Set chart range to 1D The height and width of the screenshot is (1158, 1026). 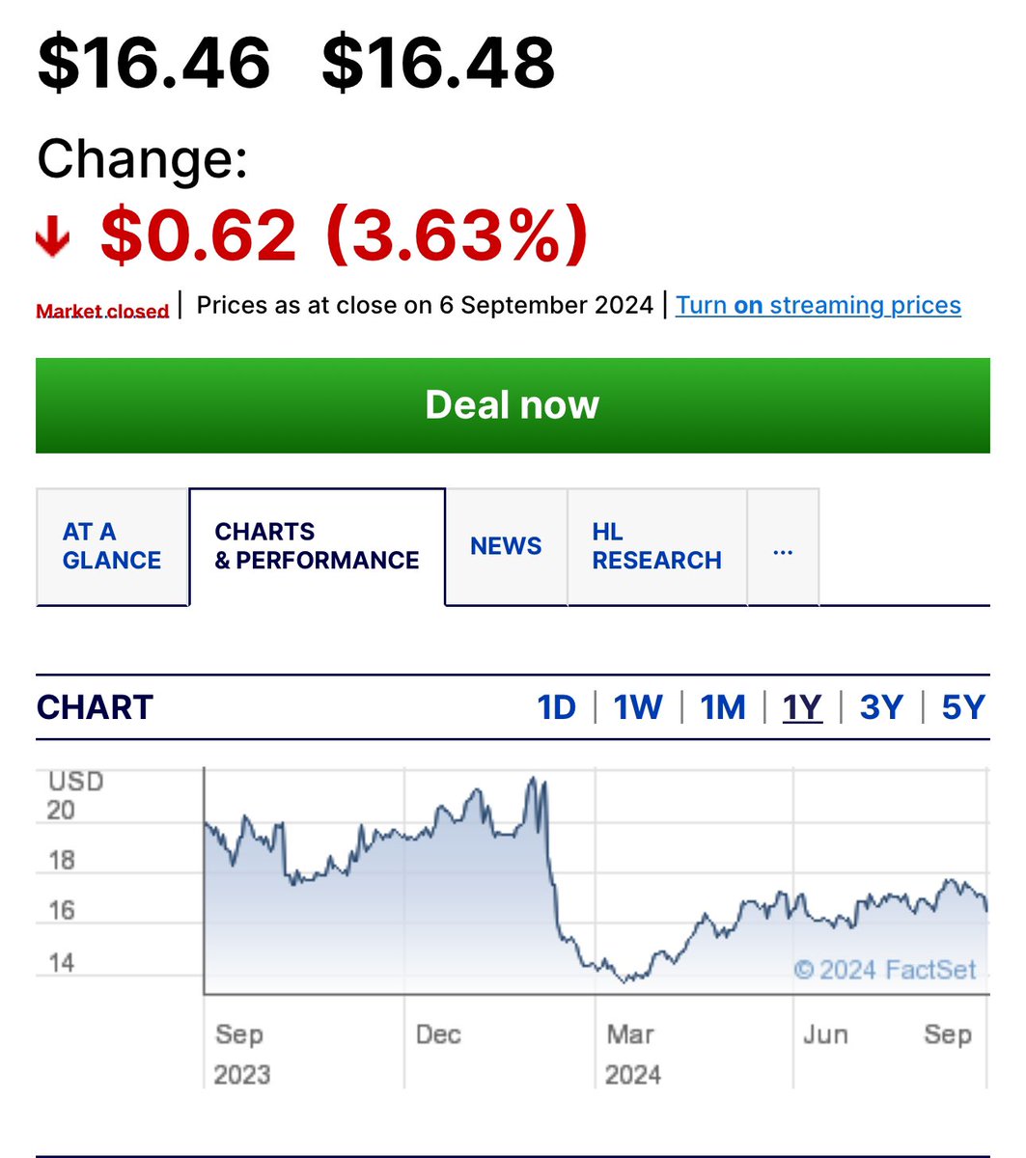557,707
